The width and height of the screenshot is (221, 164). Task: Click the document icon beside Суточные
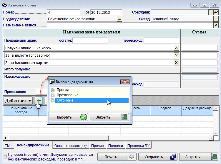[x=53, y=100]
